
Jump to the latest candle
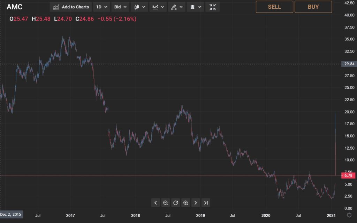tap(205, 202)
